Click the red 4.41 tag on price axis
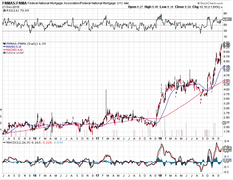233x180 pixels. [x=226, y=82]
